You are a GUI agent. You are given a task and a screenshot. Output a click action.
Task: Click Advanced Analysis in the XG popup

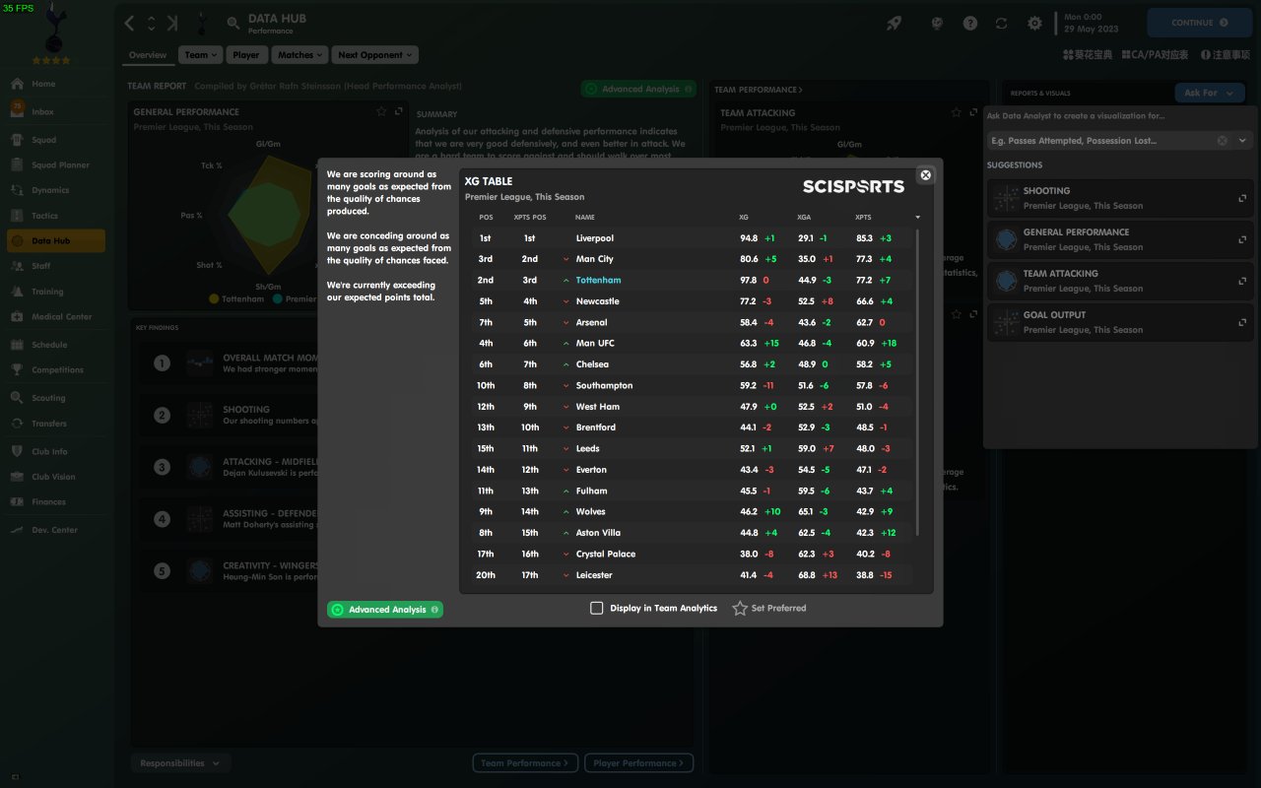[385, 610]
